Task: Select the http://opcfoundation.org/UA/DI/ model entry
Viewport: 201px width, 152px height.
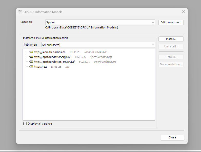Action: pos(54,62)
